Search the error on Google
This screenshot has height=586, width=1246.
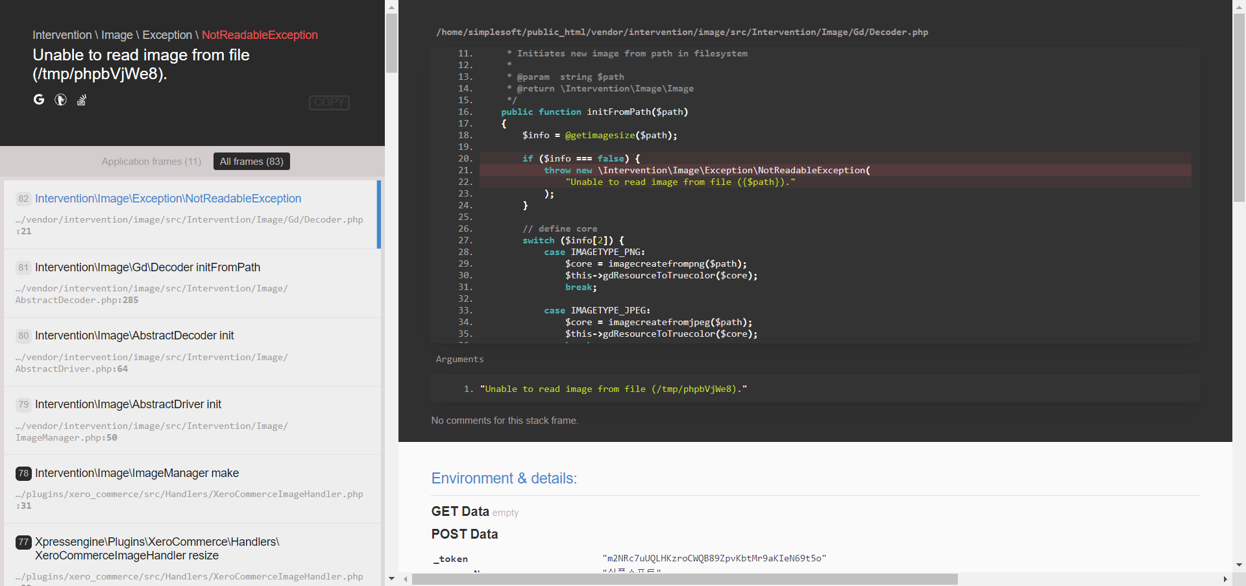(39, 99)
